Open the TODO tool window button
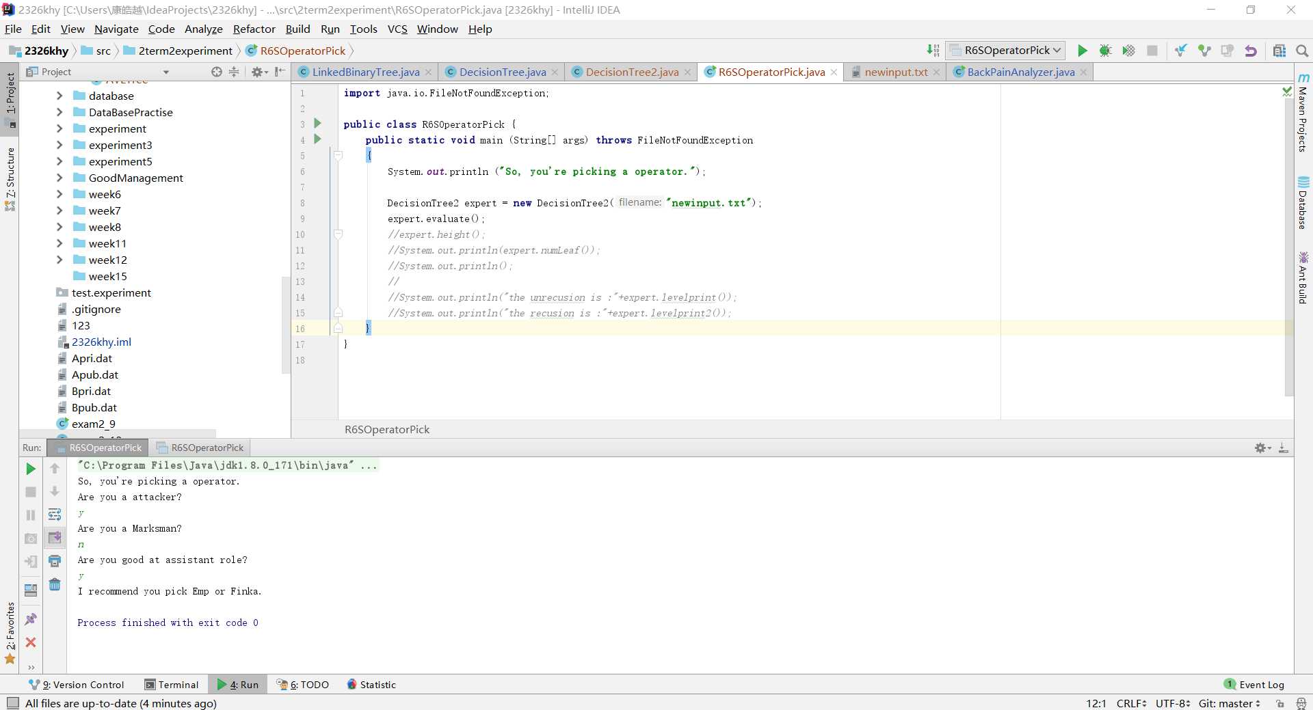Image resolution: width=1313 pixels, height=710 pixels. click(302, 685)
